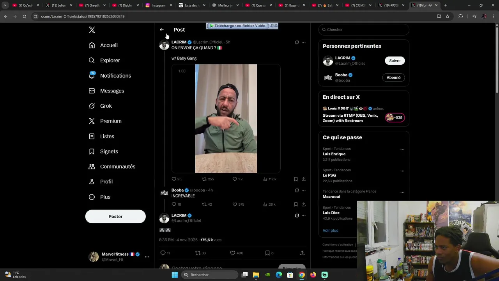Open the Windows Start menu
The width and height of the screenshot is (499, 281).
tap(175, 275)
